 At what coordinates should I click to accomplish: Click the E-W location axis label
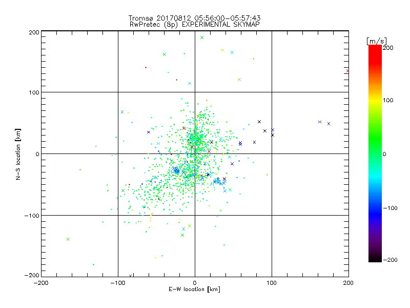[195, 290]
